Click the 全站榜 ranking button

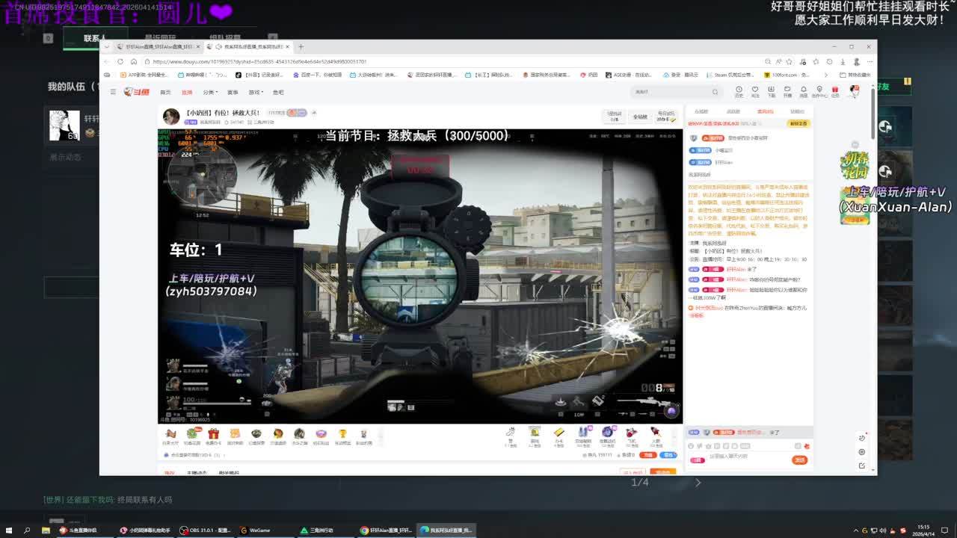pos(640,117)
